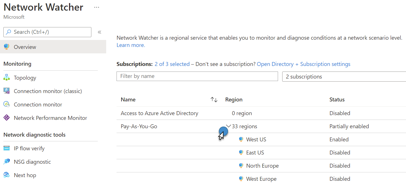This screenshot has width=406, height=183.
Task: Open the ellipsis menu next to Network Watcher
Action: click(x=96, y=7)
